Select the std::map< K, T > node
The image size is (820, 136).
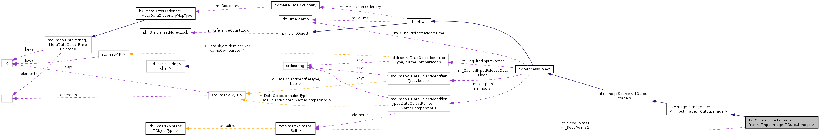[227, 95]
